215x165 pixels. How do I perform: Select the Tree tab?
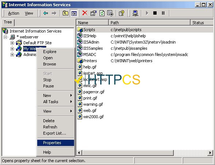tap(8, 22)
